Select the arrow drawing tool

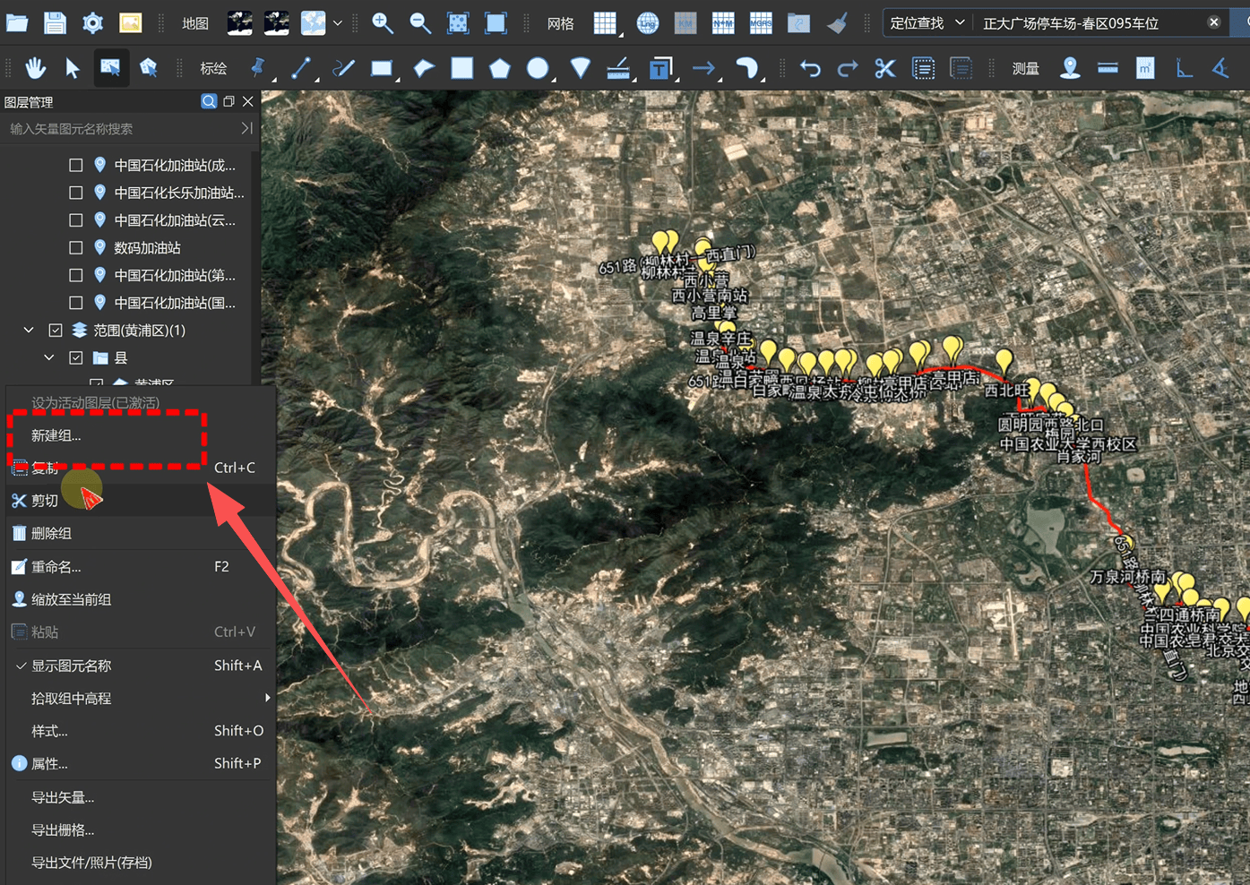(704, 68)
